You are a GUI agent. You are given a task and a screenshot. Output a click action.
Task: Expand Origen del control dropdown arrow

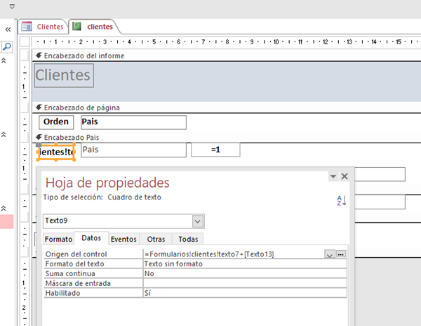[329, 254]
